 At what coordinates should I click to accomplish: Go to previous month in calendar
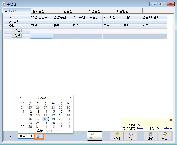click(x=21, y=98)
